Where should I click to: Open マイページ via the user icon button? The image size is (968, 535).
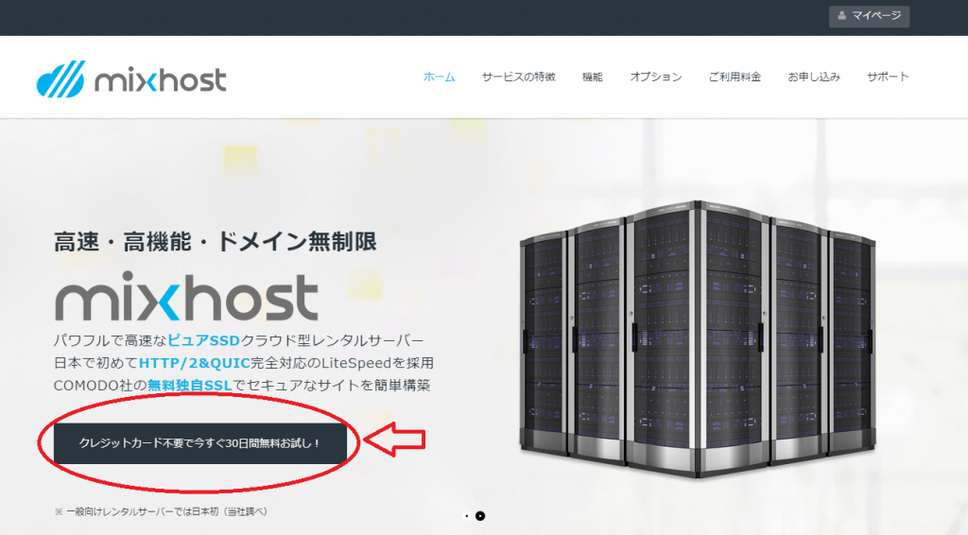coord(869,16)
